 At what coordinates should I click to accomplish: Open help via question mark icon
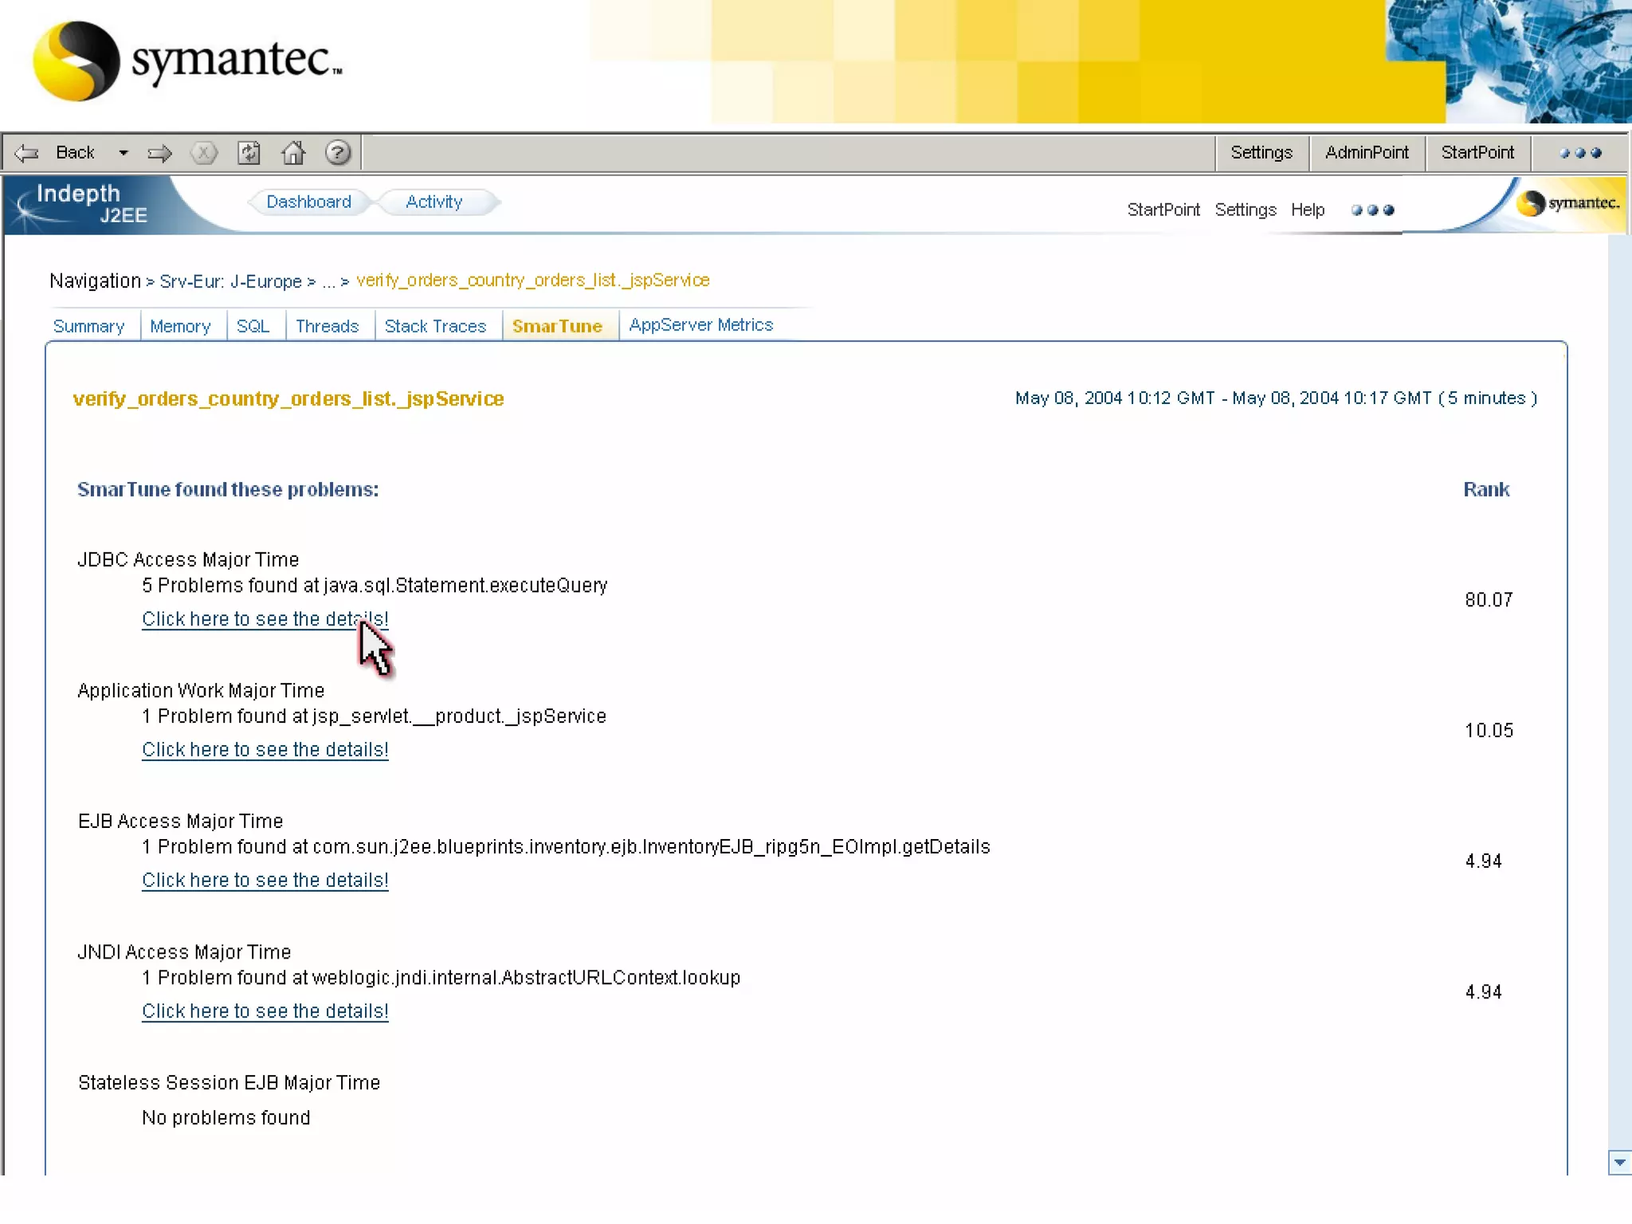(x=338, y=153)
